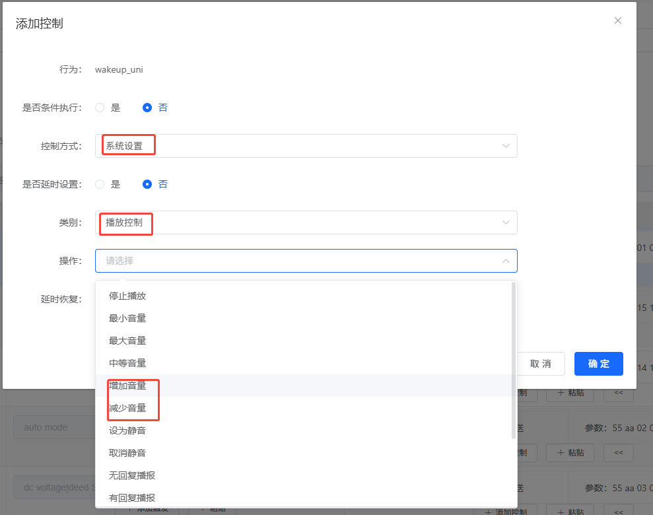Click the 确定 button
The height and width of the screenshot is (515, 653).
pos(598,364)
